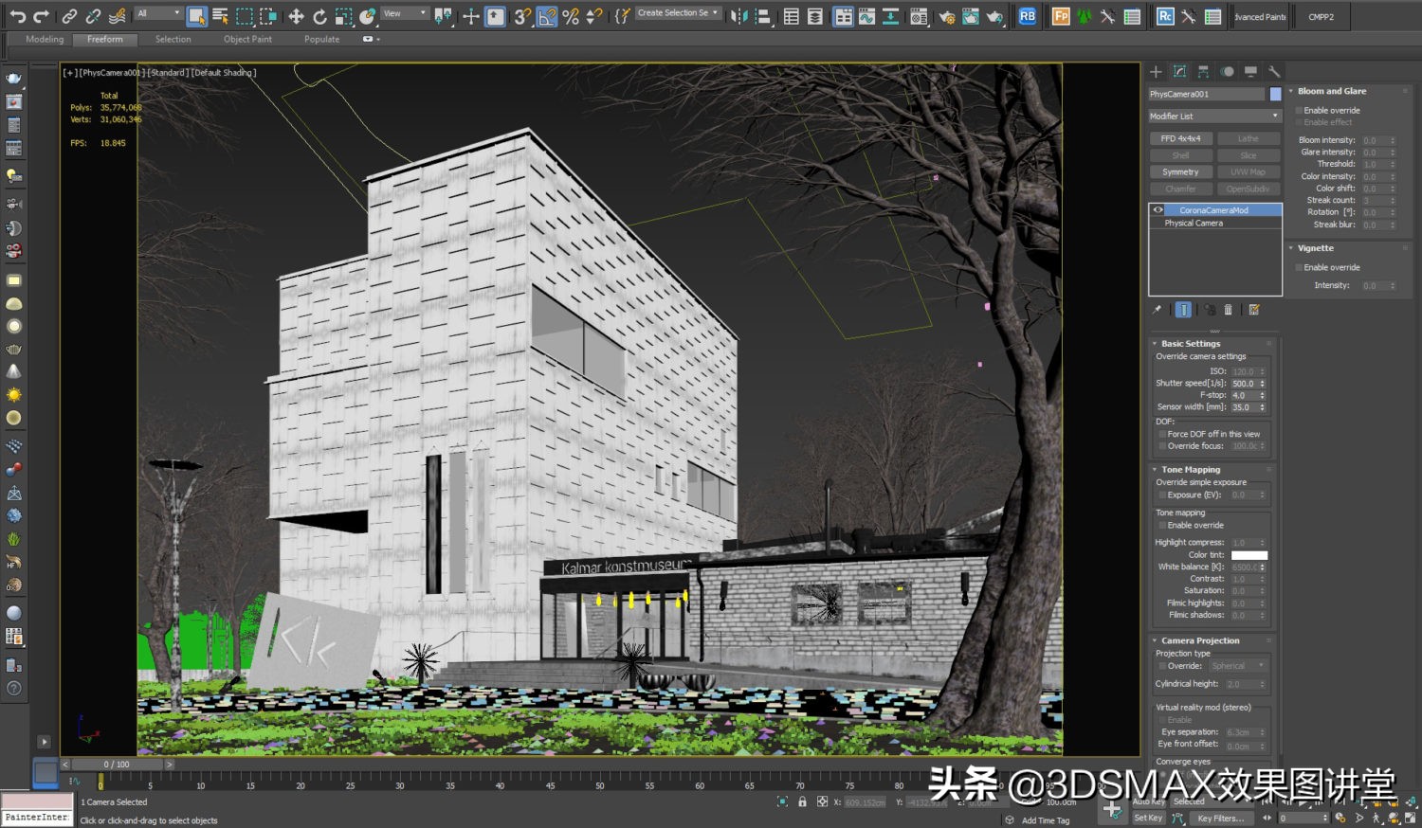Collapse the Tone Mapping rollout
Image resolution: width=1422 pixels, height=828 pixels.
click(1191, 470)
